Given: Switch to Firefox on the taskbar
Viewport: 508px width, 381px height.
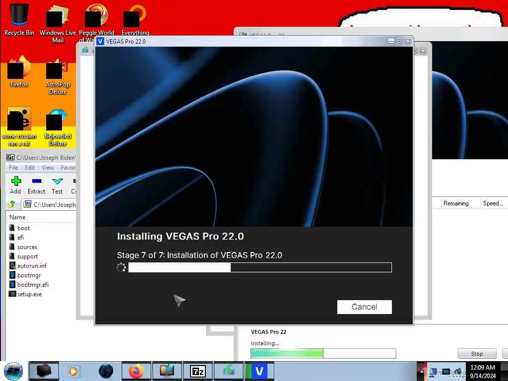Looking at the screenshot, I should [136, 371].
